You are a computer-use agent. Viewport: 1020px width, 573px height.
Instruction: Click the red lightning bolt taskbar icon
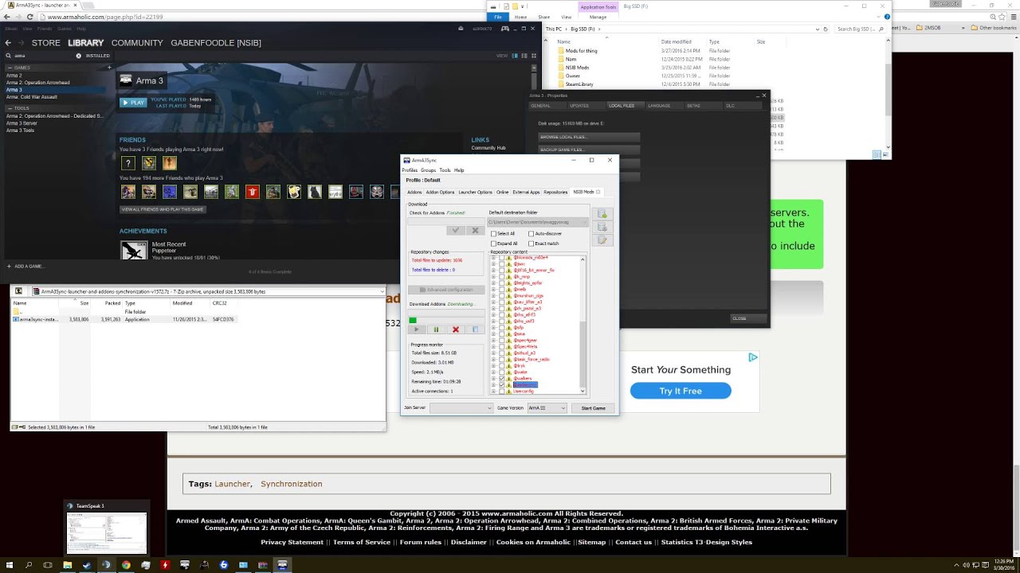[165, 564]
